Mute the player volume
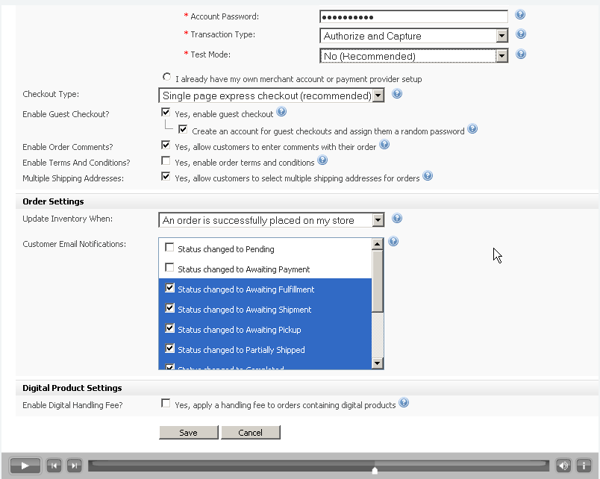600x479 pixels. pos(563,466)
